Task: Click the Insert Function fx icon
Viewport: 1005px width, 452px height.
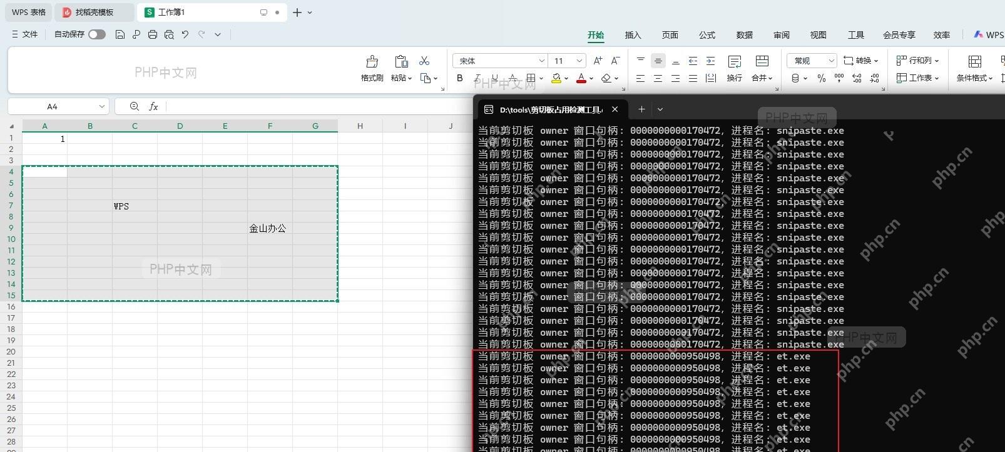Action: (x=153, y=107)
